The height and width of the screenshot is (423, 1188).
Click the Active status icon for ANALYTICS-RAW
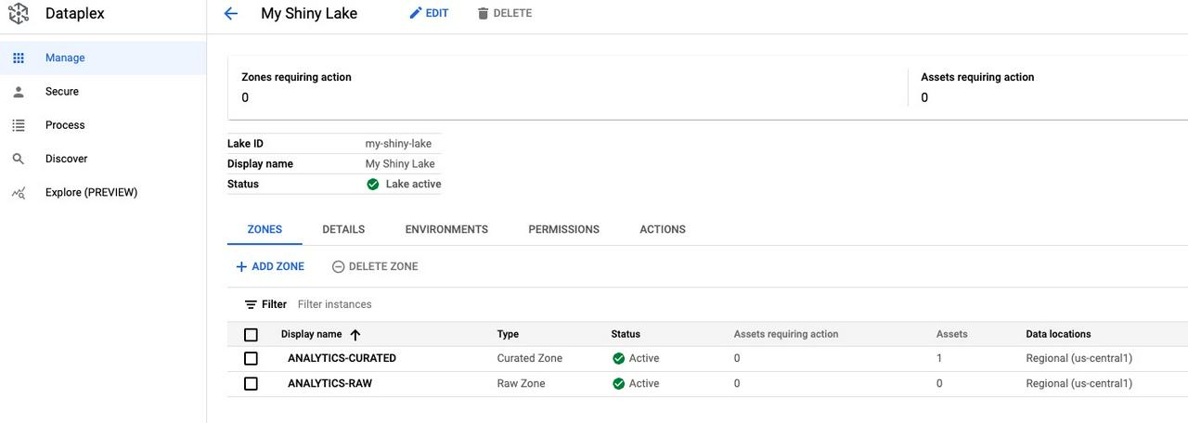[618, 383]
